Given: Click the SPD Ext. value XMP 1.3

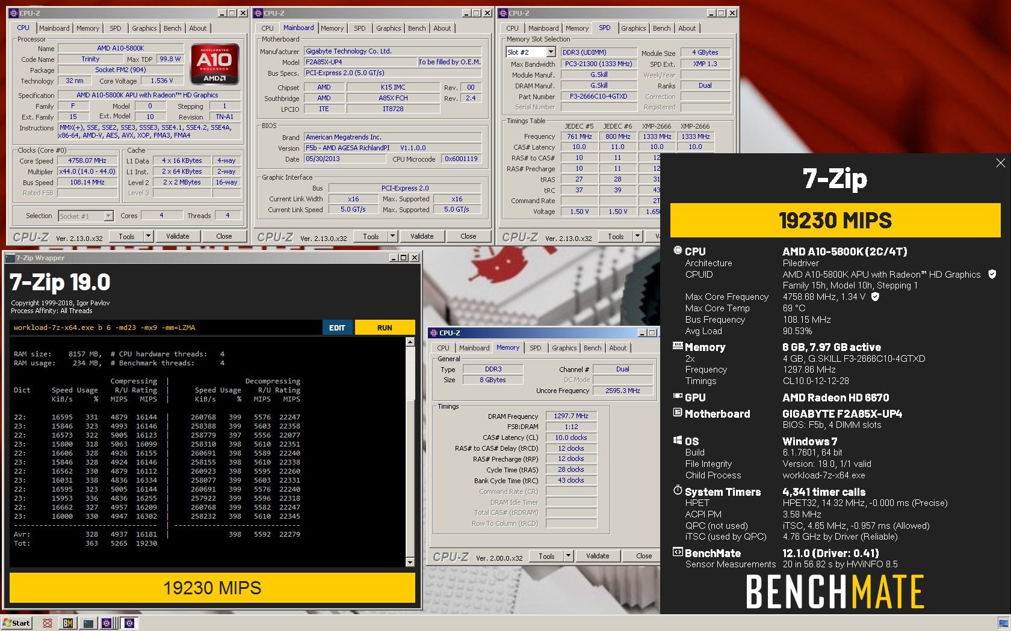Looking at the screenshot, I should [705, 64].
